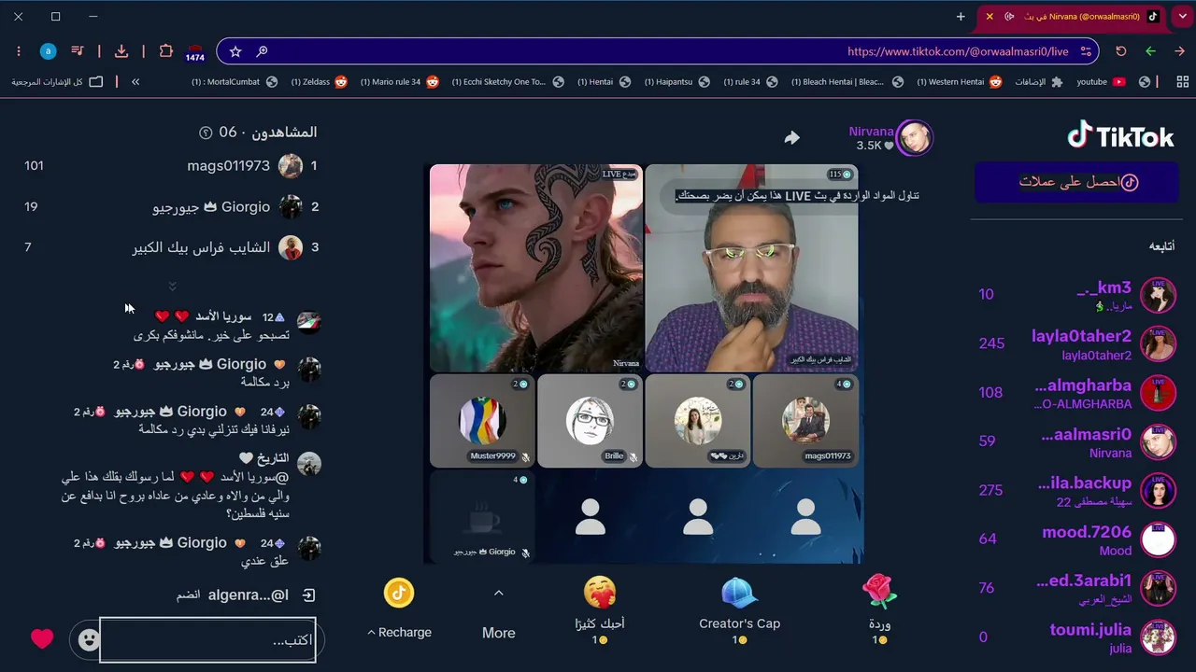Open the الإضافات bookmark

point(1039,82)
